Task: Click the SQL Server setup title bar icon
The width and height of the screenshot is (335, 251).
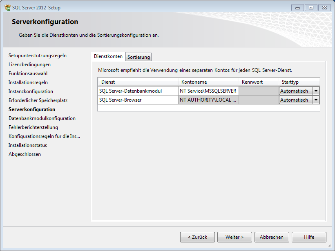Action: point(7,8)
